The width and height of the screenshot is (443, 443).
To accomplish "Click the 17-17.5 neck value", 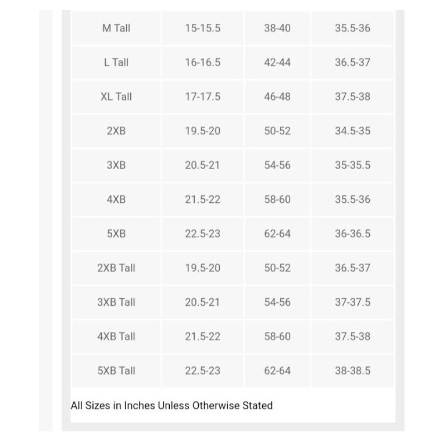I will pyautogui.click(x=203, y=97).
